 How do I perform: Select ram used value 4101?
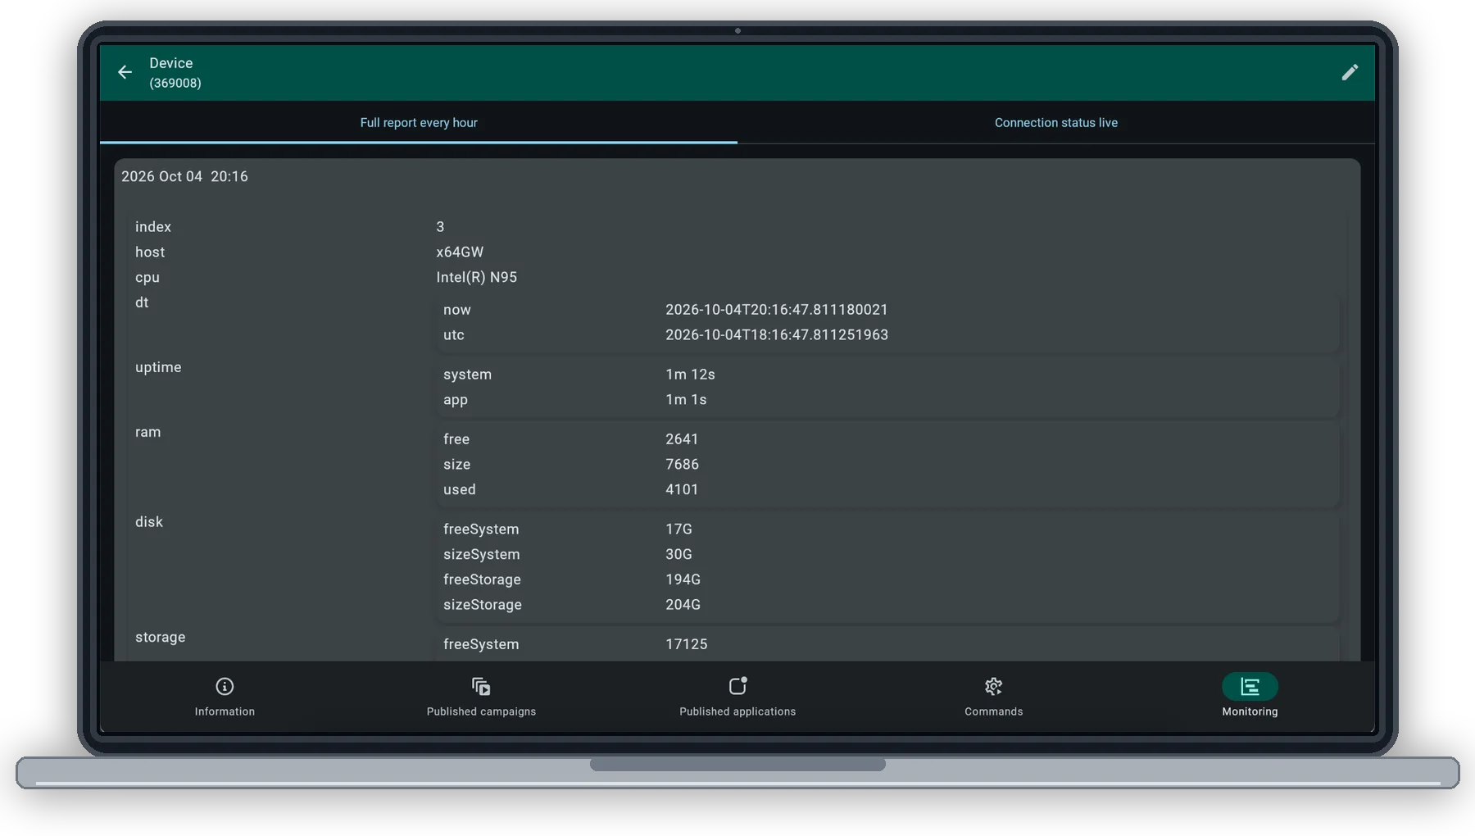tap(682, 489)
